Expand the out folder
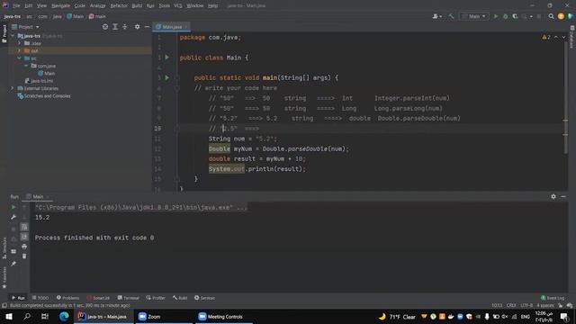 [x=20, y=50]
